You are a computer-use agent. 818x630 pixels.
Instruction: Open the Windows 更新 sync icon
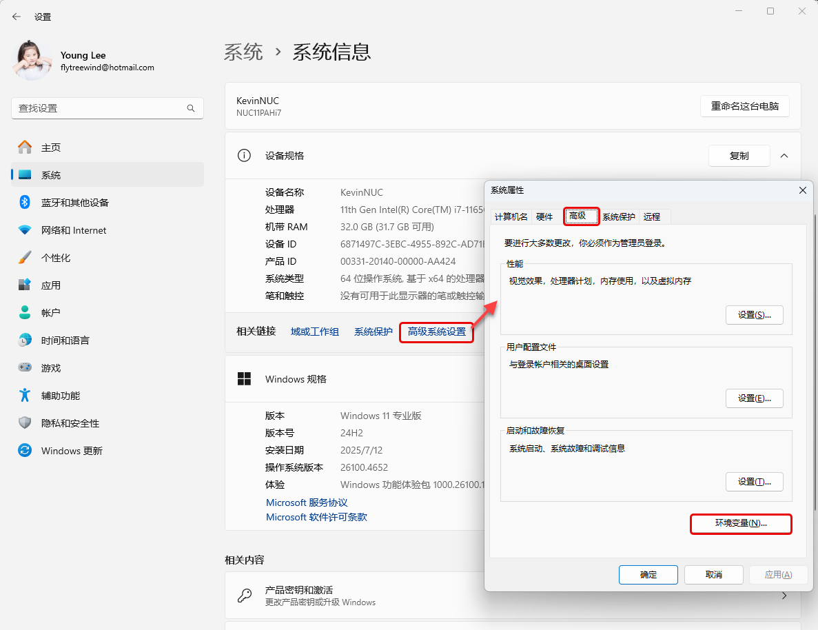tap(25, 450)
